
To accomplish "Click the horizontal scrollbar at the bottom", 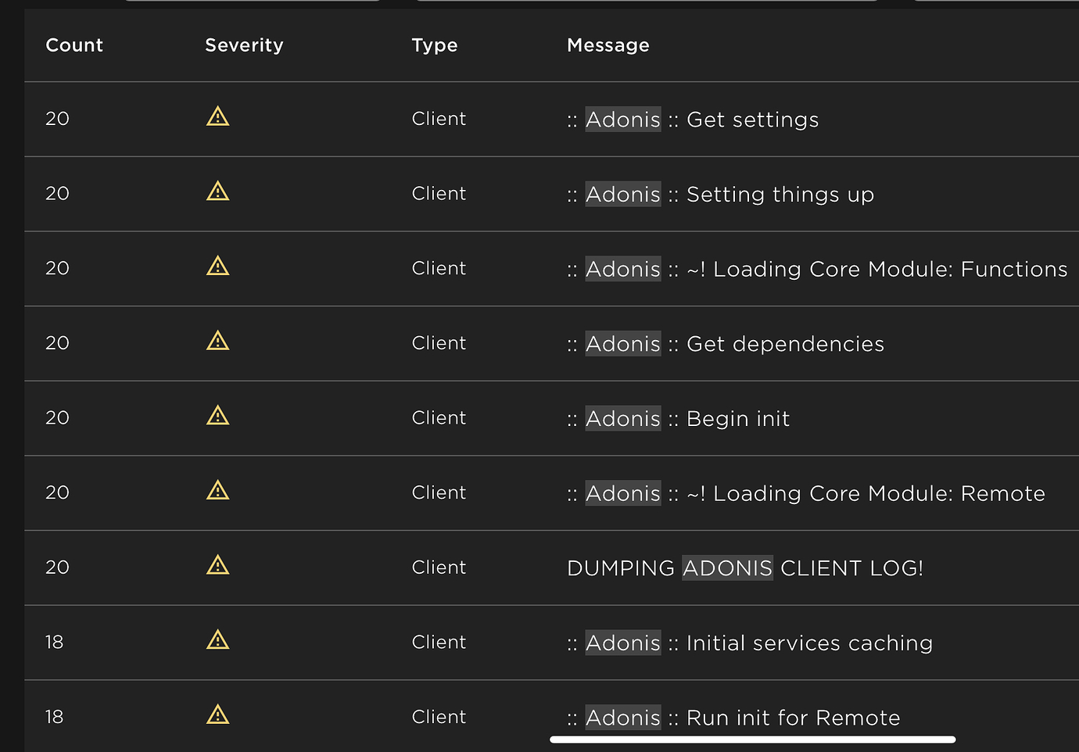I will [x=755, y=739].
